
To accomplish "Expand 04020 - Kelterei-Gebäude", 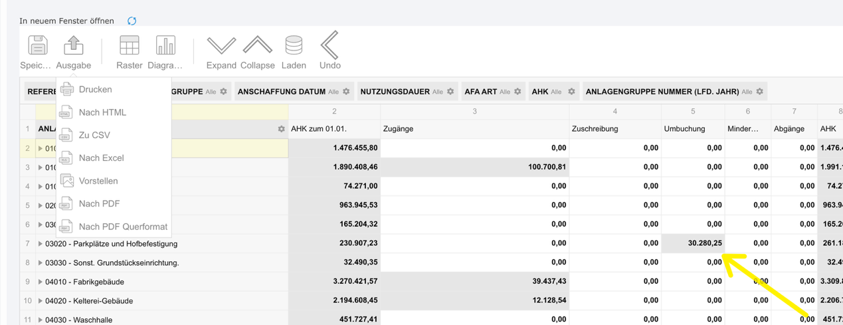I will pyautogui.click(x=41, y=301).
